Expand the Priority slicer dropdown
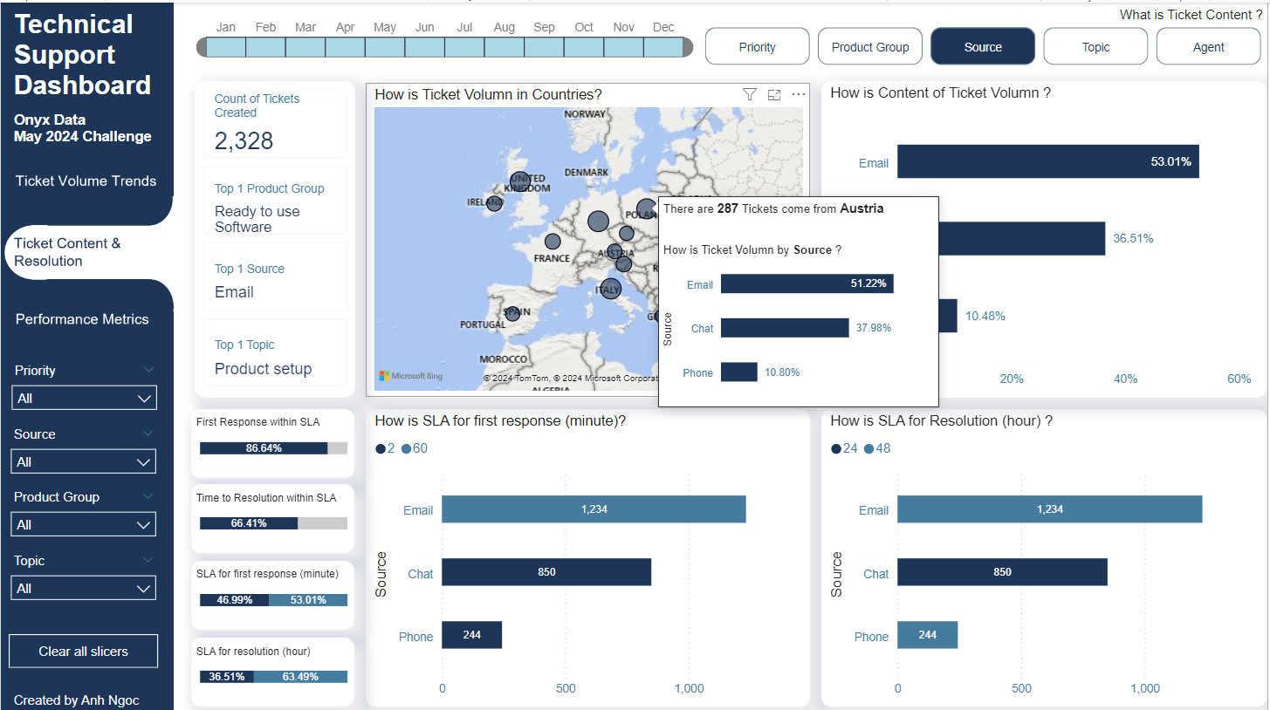Image resolution: width=1270 pixels, height=710 pixels. pyautogui.click(x=84, y=399)
